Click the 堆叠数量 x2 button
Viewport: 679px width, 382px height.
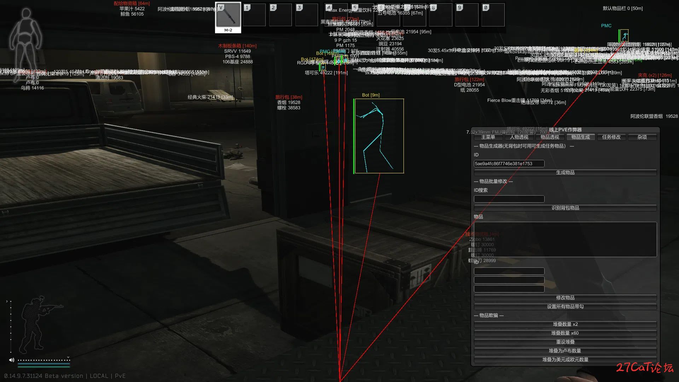[565, 324]
